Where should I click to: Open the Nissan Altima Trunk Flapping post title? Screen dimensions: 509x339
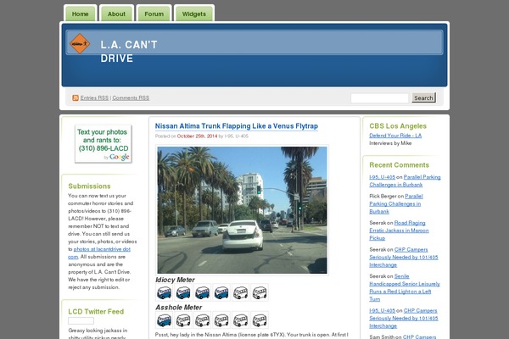click(237, 126)
